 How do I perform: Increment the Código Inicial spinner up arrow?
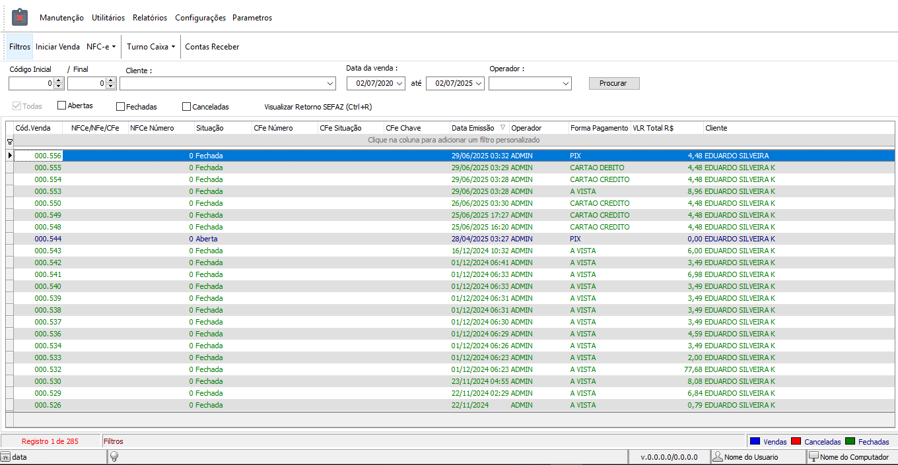(58, 80)
